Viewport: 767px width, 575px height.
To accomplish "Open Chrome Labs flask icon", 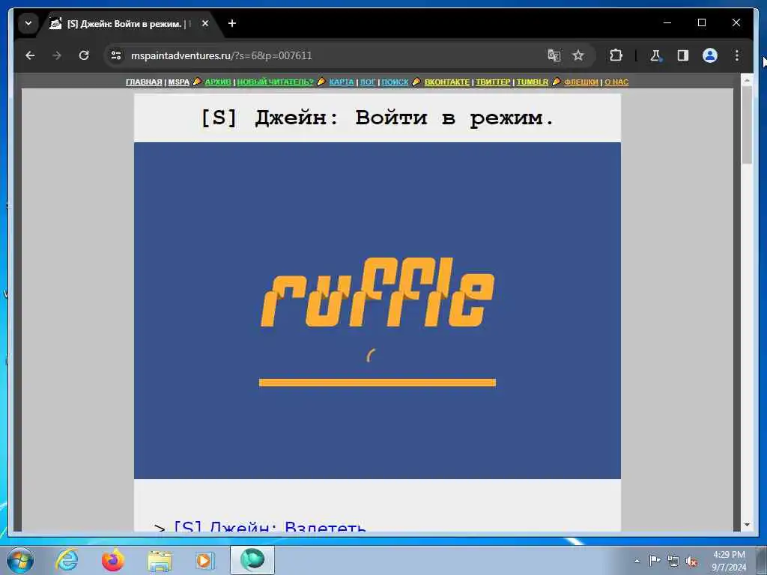I will [655, 55].
